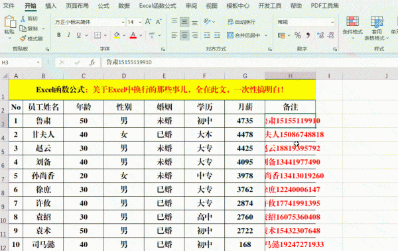Image resolution: width=398 pixels, height=251 pixels.
Task: Toggle italic formatting
Action: 68,35
